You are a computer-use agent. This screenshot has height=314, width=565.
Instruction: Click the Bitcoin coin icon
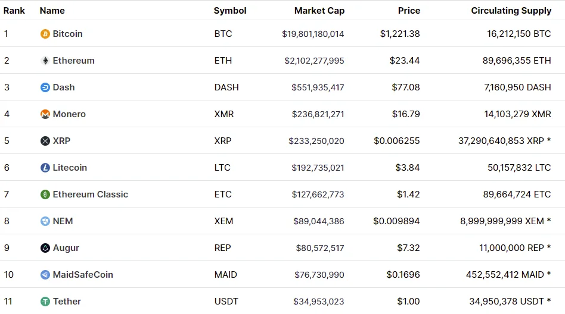point(45,34)
